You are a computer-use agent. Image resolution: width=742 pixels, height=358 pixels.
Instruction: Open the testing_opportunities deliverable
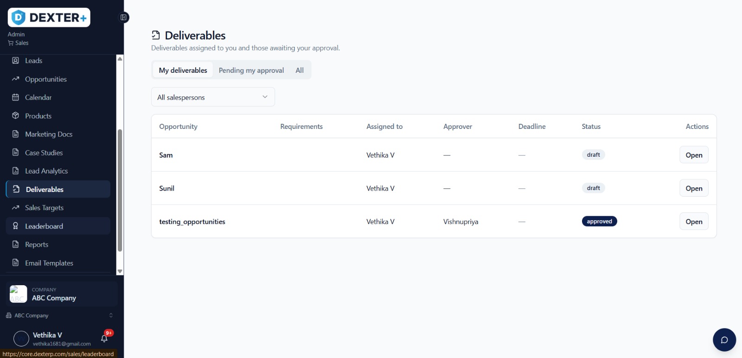pos(694,222)
